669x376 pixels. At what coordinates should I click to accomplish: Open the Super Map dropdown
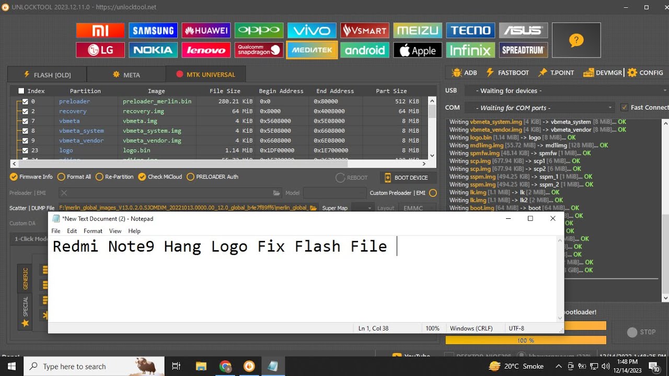click(x=362, y=208)
